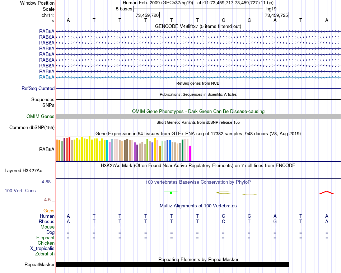Click the magenta bar ending the GTEx chart

coord(190,153)
